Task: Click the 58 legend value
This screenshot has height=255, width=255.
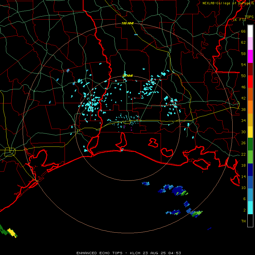Action: click(x=243, y=54)
